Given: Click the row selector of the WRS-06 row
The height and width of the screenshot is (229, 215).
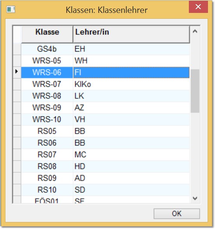Looking at the screenshot, I should point(17,72).
